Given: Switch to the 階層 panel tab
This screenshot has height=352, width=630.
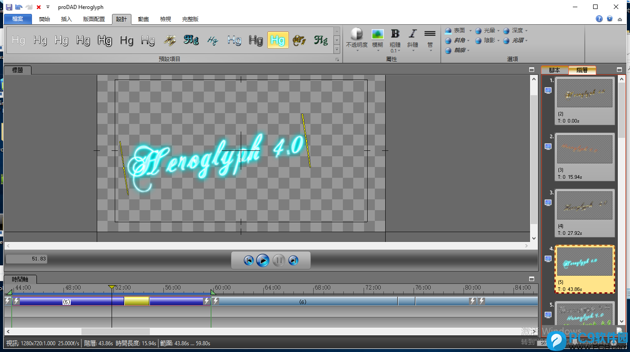Looking at the screenshot, I should [582, 70].
